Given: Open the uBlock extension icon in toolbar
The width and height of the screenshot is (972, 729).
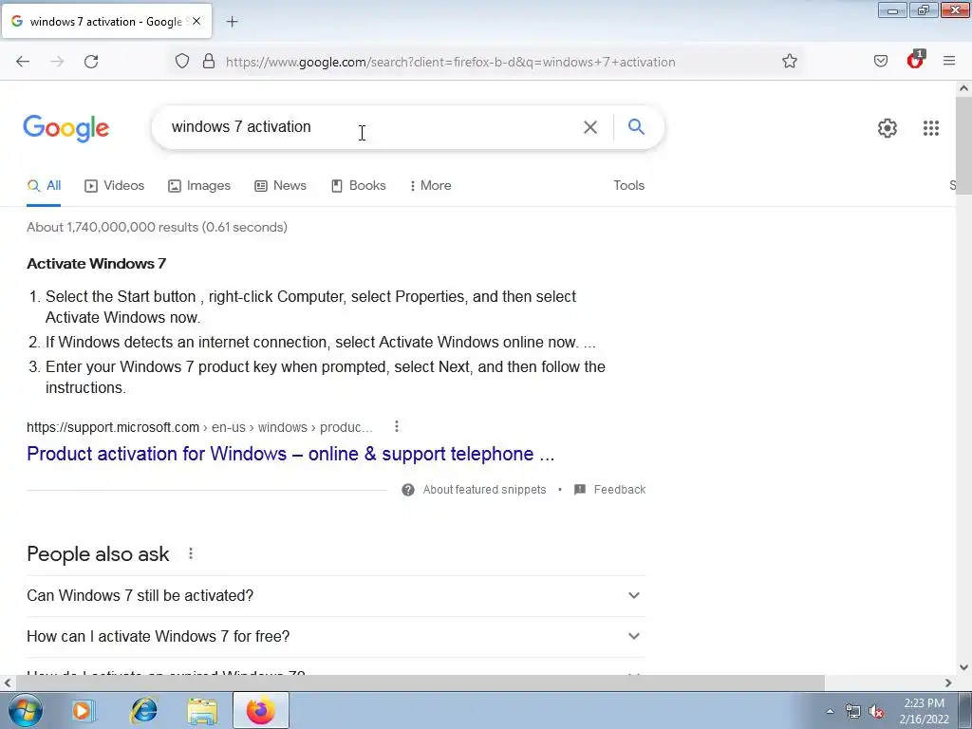Looking at the screenshot, I should click(x=915, y=60).
